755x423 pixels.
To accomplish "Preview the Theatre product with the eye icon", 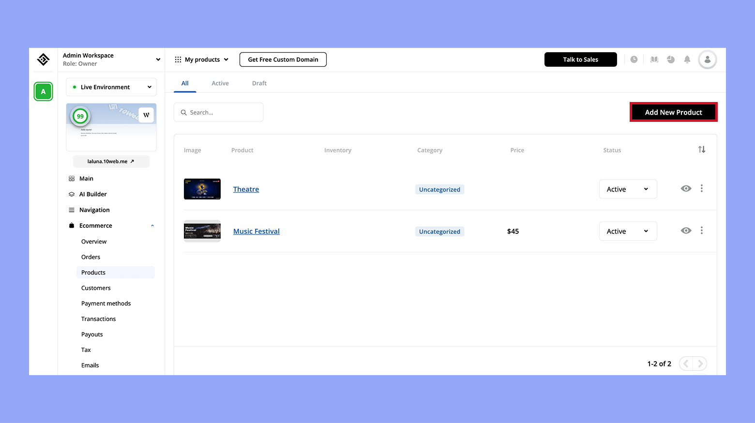I will [x=686, y=189].
